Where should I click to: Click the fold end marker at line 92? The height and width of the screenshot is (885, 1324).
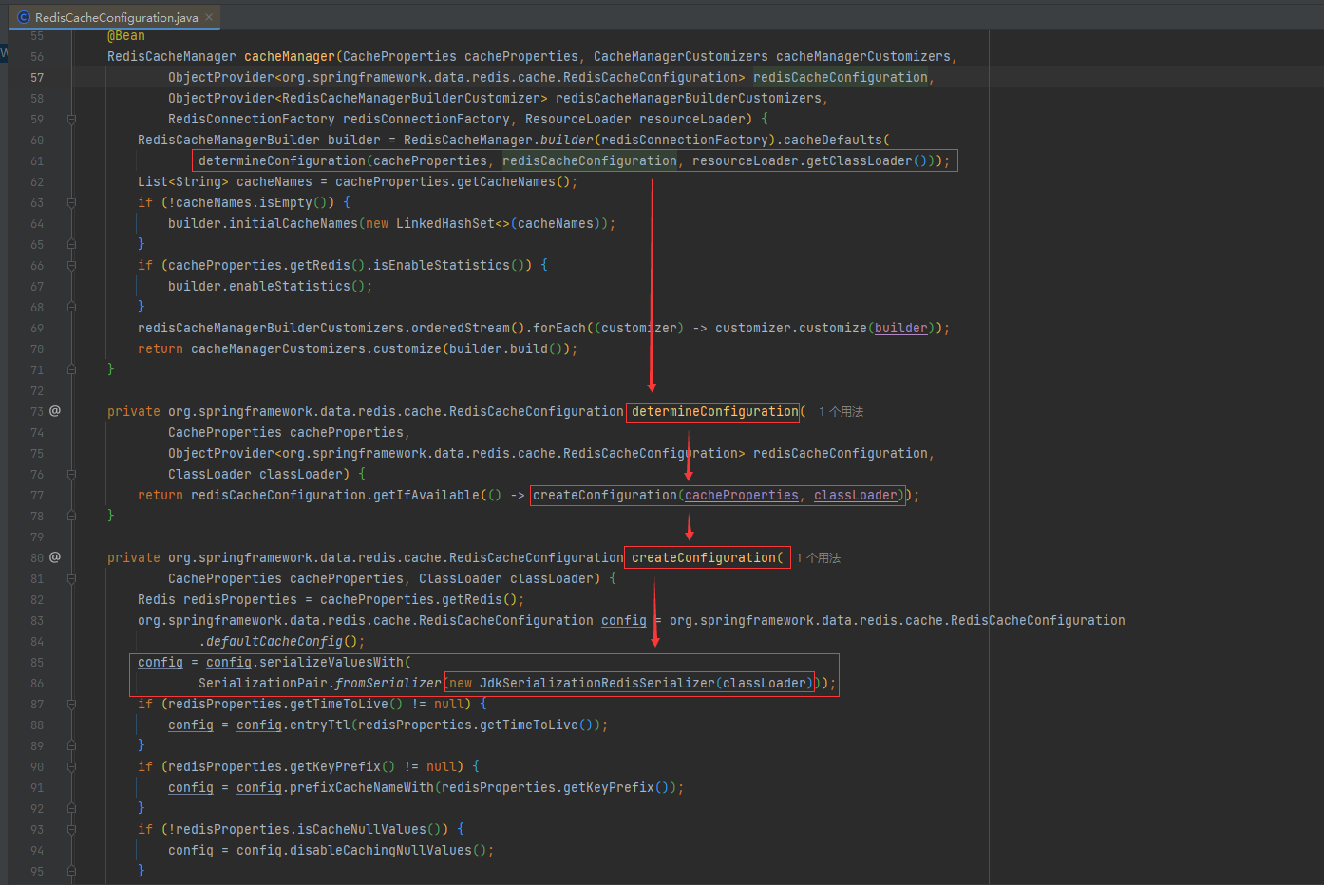click(x=71, y=808)
